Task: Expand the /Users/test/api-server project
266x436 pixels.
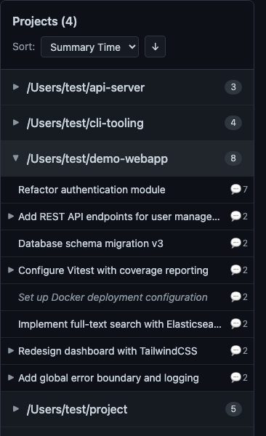Action: (16, 87)
